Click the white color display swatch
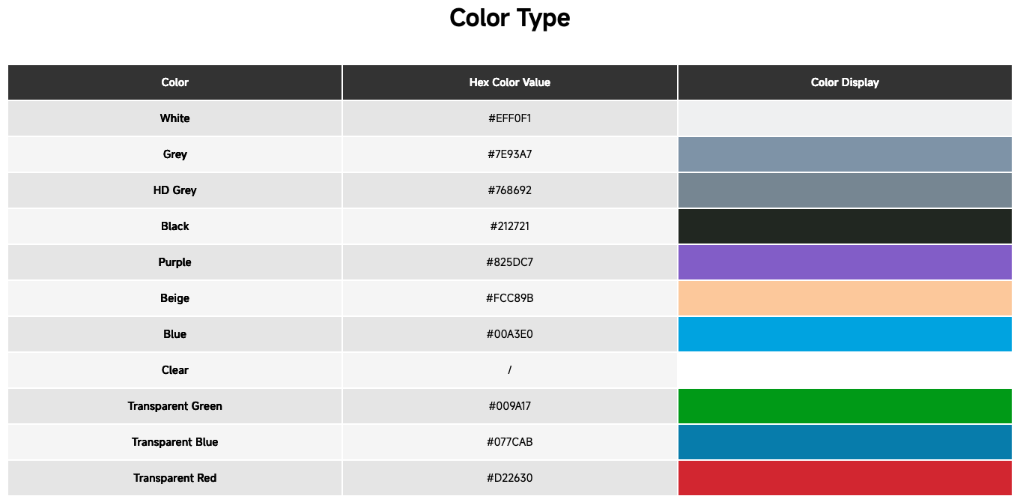 click(845, 118)
